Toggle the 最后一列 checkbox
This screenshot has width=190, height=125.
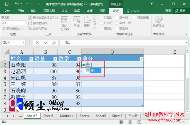(x=117, y=23)
